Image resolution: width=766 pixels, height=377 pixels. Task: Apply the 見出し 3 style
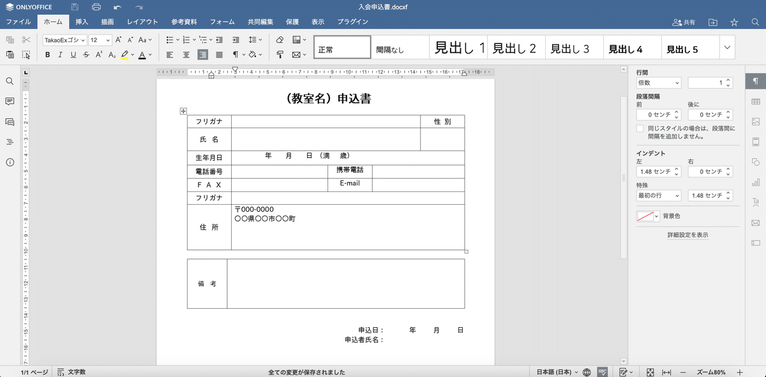pos(574,48)
